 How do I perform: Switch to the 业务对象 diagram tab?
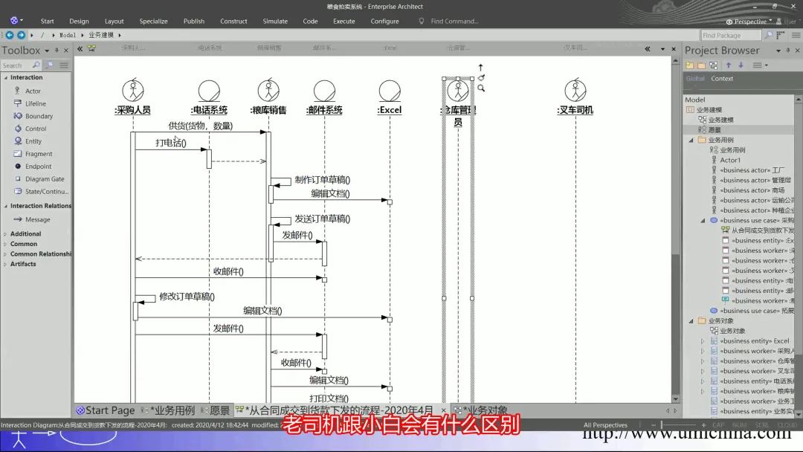481,410
